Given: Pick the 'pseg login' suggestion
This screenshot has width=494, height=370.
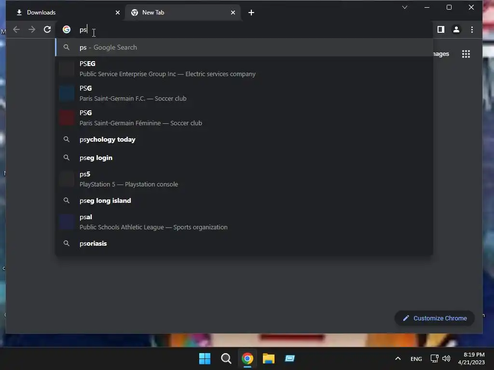Looking at the screenshot, I should pos(244,158).
